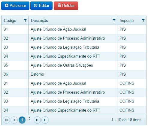
Task: Click COFINS cell in Ação Judicial row
Action: (x=132, y=83)
